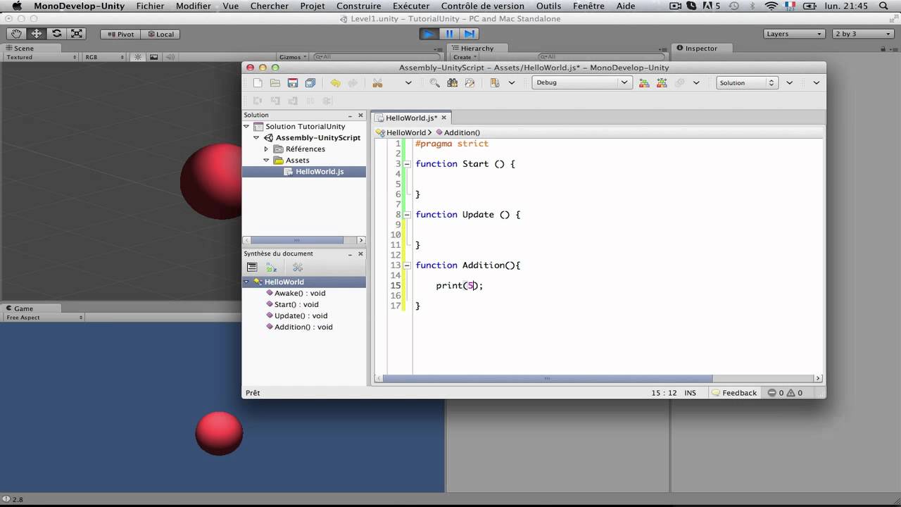
Task: Click the document icon before the Debug combo
Action: coord(494,83)
